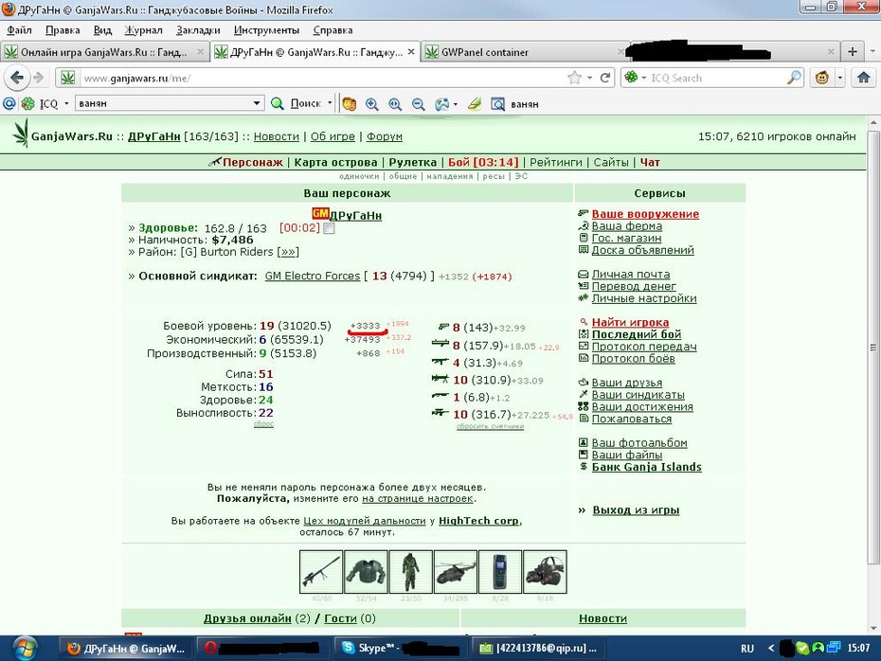
Task: Open a new tab with plus button
Action: point(853,52)
